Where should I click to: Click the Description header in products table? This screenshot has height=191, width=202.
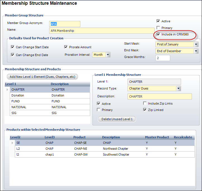111,137
